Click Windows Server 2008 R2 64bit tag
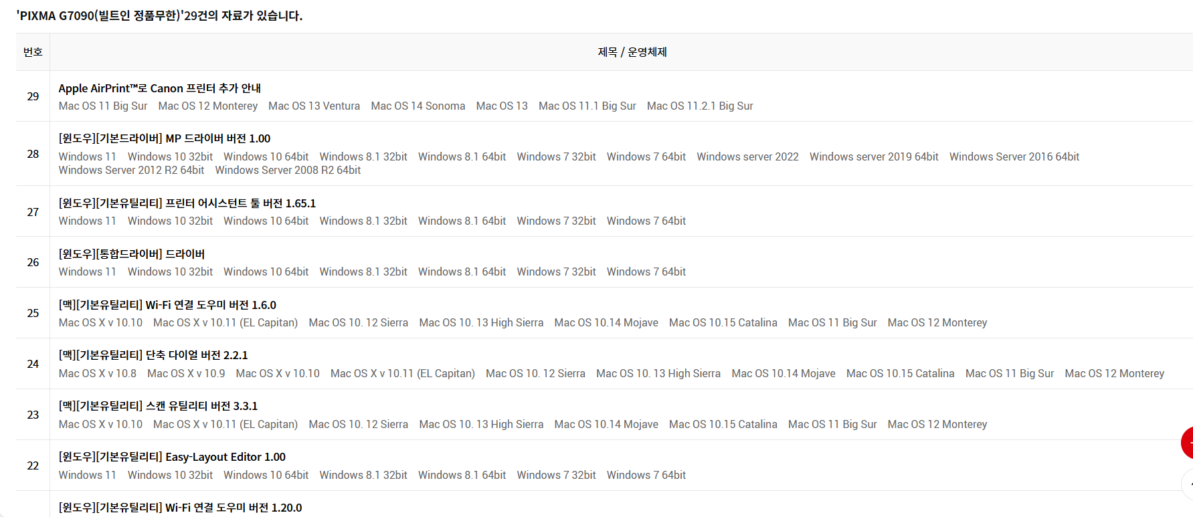This screenshot has width=1193, height=517. tap(288, 170)
